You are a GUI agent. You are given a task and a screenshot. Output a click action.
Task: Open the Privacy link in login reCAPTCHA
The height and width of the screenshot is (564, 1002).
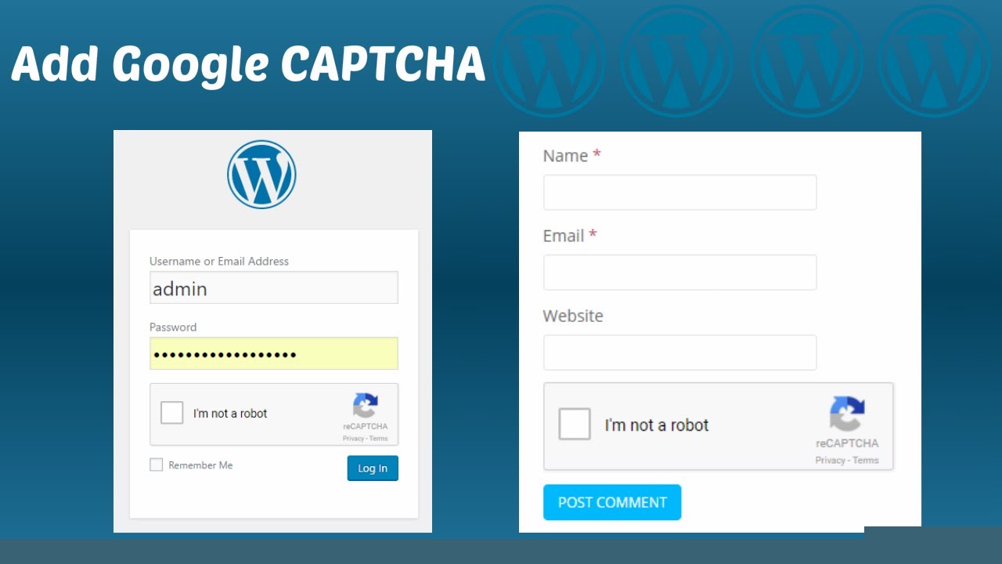tap(353, 439)
